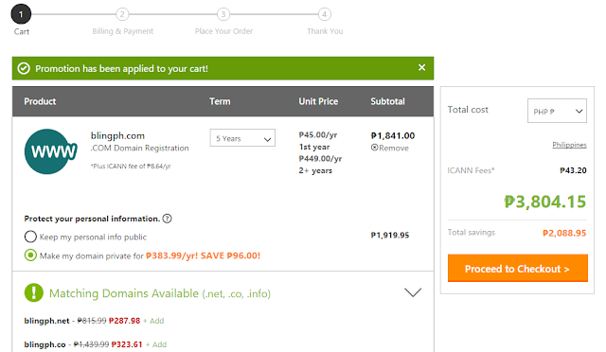The image size is (606, 352).
Task: Add blingph.net to cart
Action: click(153, 321)
